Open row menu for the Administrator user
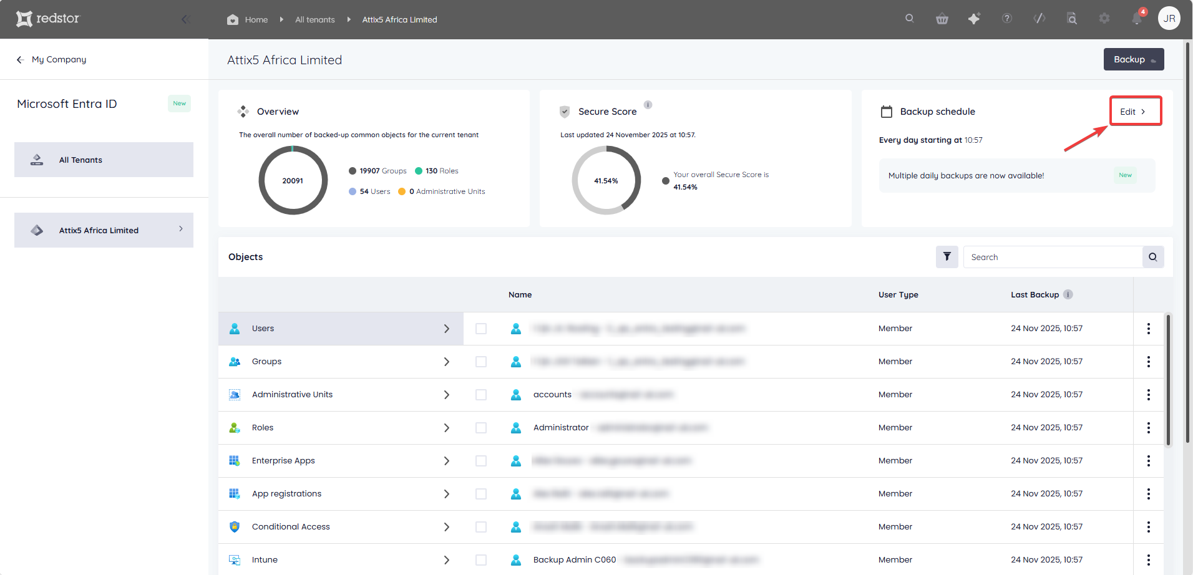This screenshot has width=1193, height=575. pyautogui.click(x=1149, y=428)
